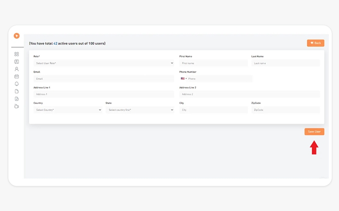Expand the Select Country dropdown

[x=68, y=110]
